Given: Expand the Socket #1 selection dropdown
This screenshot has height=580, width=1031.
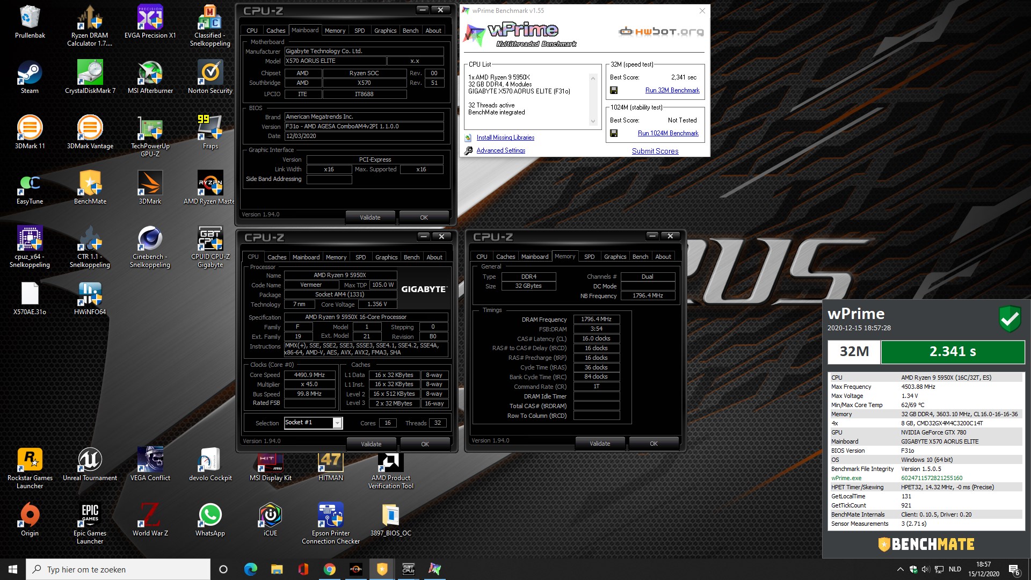Looking at the screenshot, I should [x=337, y=423].
